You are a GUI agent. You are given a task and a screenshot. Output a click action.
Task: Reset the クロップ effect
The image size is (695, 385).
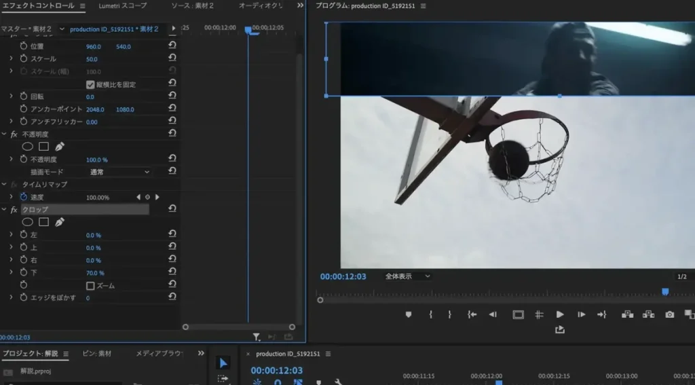point(172,208)
